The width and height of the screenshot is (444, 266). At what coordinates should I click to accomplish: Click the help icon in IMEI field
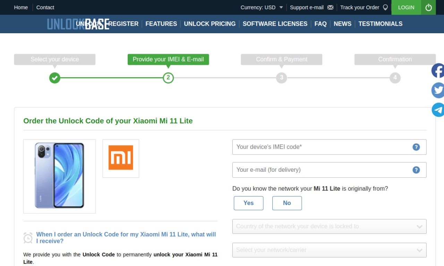(416, 147)
